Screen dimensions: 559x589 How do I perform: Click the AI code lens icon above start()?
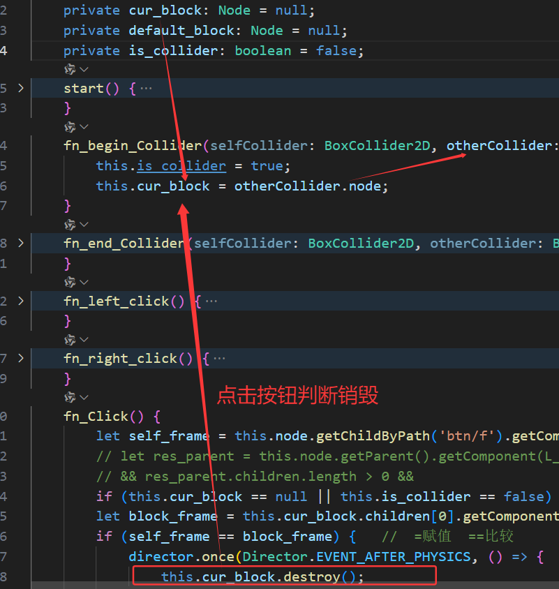click(x=70, y=69)
